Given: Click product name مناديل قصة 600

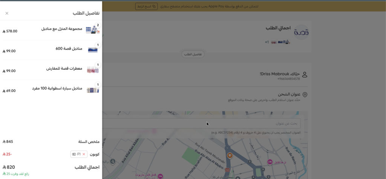Looking at the screenshot, I should point(69,49).
